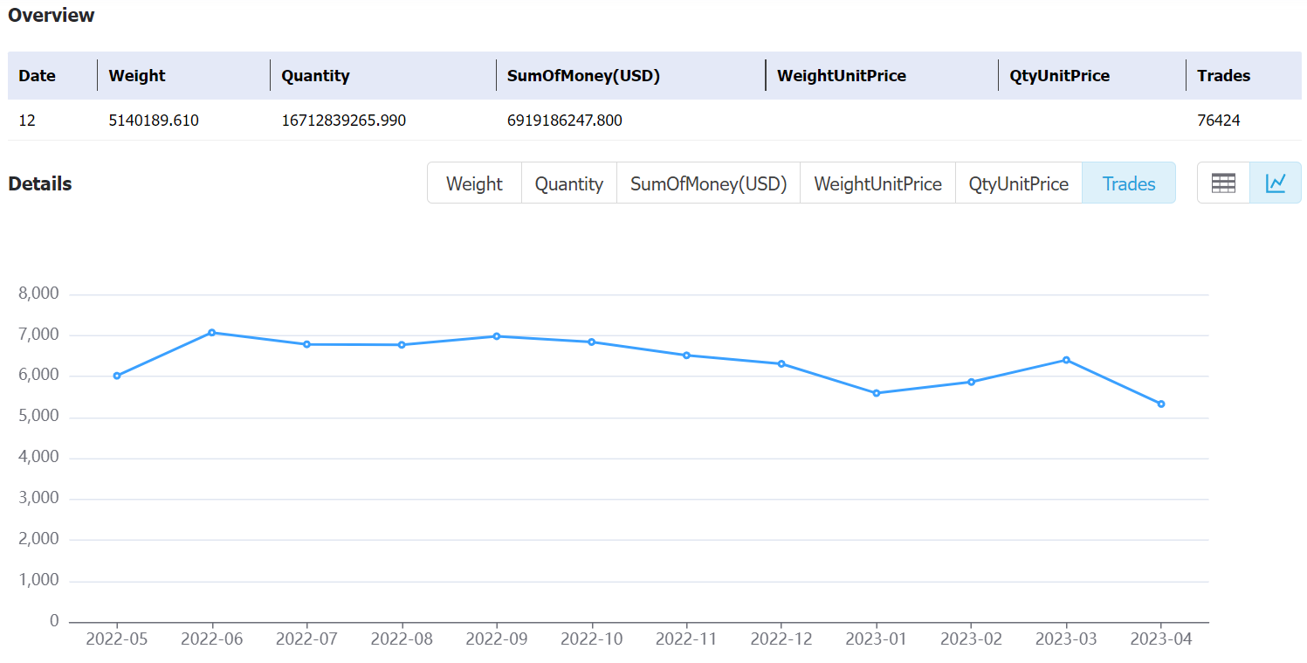1307x663 pixels.
Task: Click the 1,000 y-axis label
Action: [x=38, y=580]
